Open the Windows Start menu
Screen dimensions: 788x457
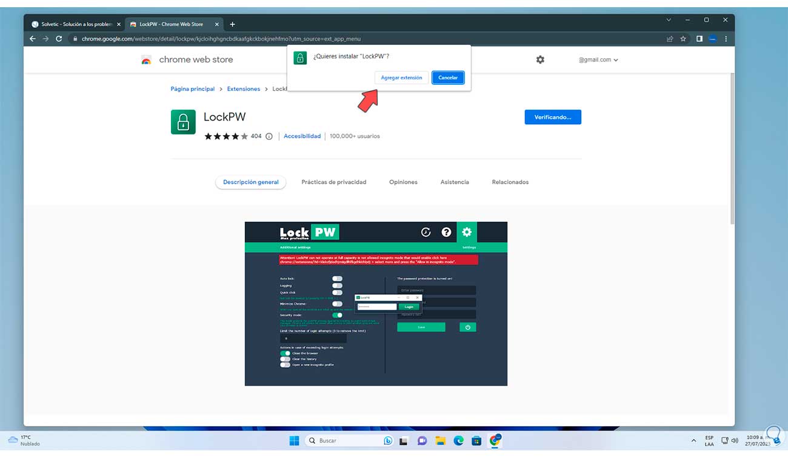(x=295, y=441)
